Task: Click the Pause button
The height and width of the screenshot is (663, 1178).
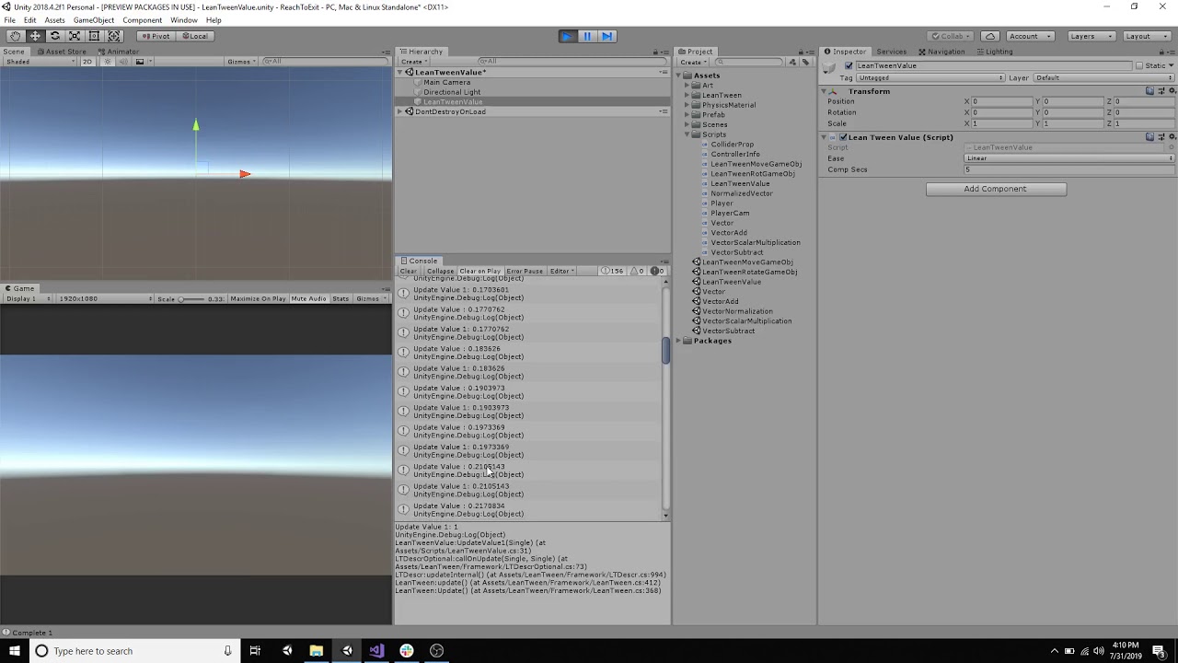Action: [587, 36]
